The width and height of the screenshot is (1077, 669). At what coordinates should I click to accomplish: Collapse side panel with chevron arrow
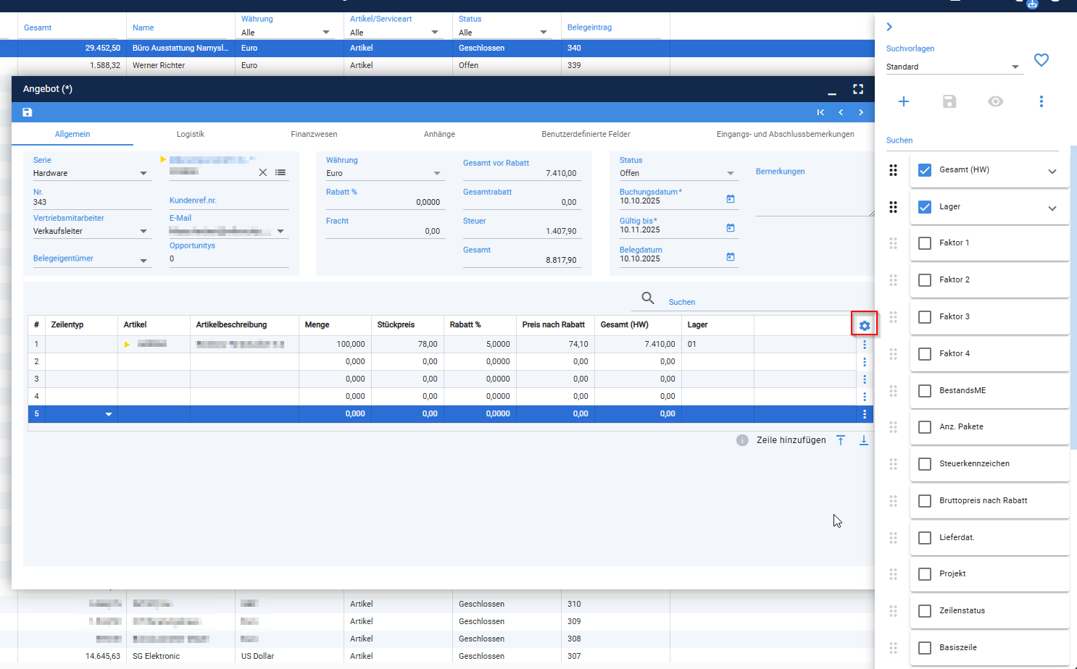click(x=889, y=27)
